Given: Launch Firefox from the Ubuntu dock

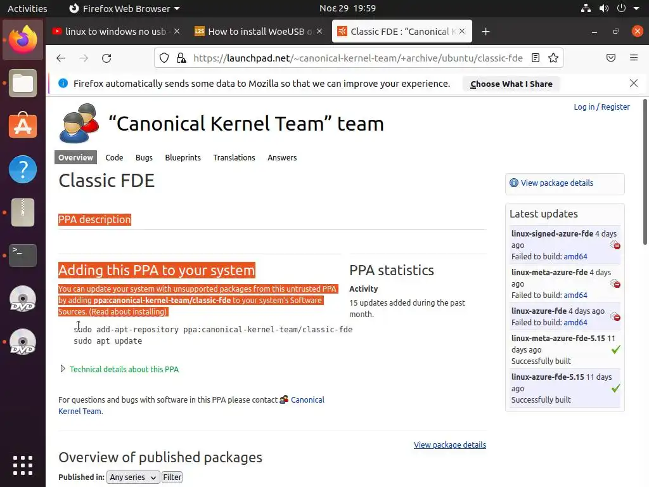Looking at the screenshot, I should point(23,40).
